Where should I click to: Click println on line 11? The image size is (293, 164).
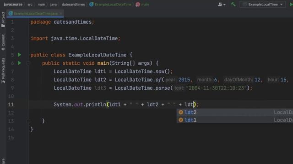[x=96, y=104]
